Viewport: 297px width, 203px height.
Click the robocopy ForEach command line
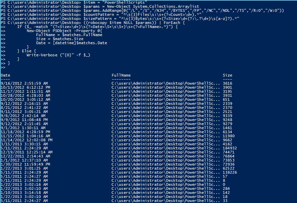(x=92, y=23)
